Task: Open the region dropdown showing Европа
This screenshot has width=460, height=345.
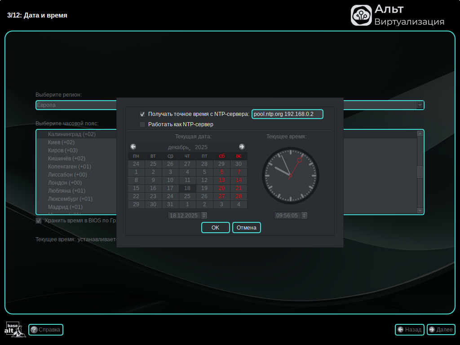Action: click(420, 105)
